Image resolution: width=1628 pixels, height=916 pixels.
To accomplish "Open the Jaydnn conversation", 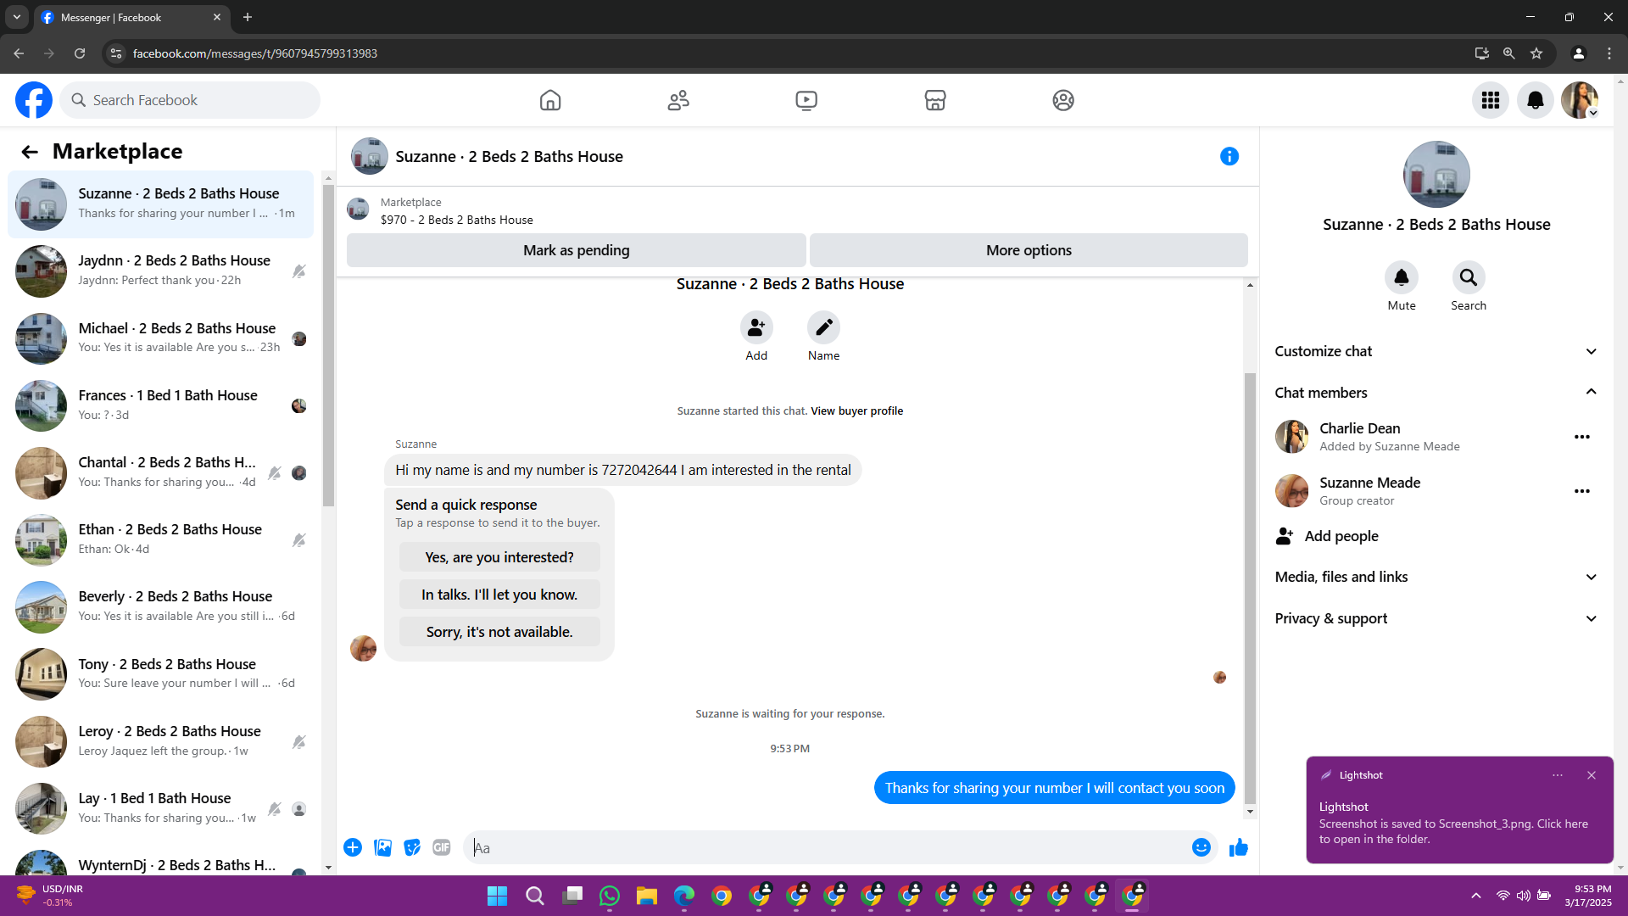I will click(161, 271).
